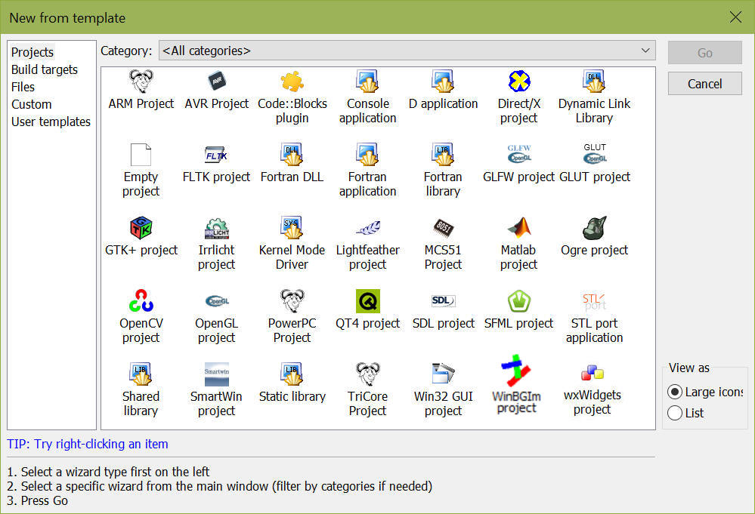Choose the Kernel Mode Driver icon

tap(292, 227)
